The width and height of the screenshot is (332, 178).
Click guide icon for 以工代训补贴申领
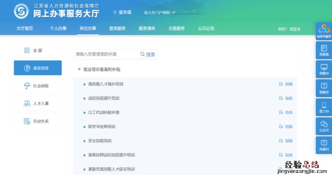click(x=281, y=112)
